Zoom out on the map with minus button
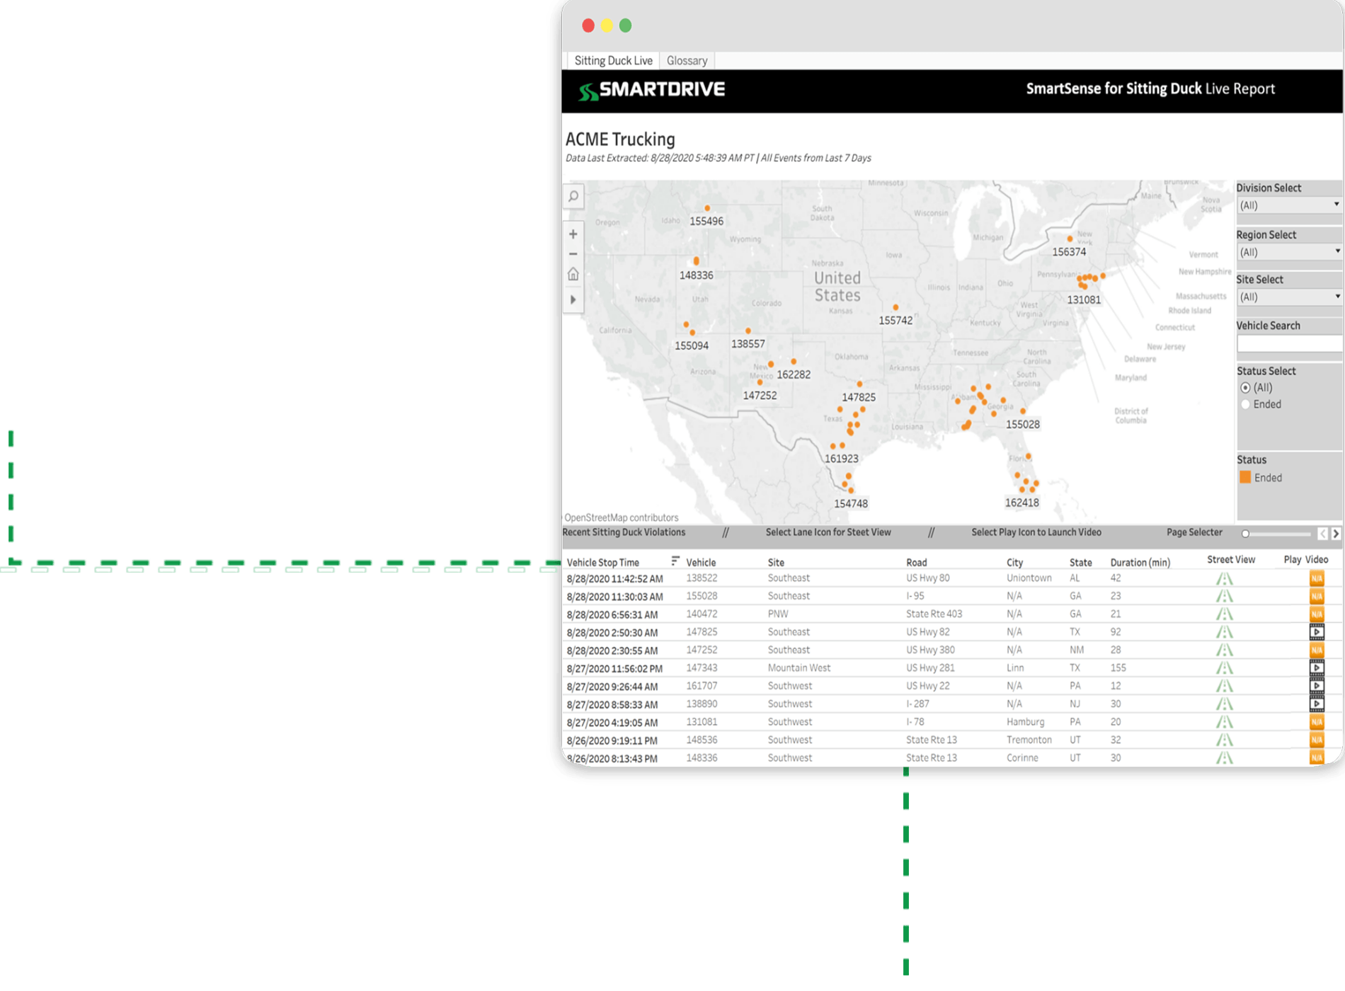1345x991 pixels. click(573, 254)
